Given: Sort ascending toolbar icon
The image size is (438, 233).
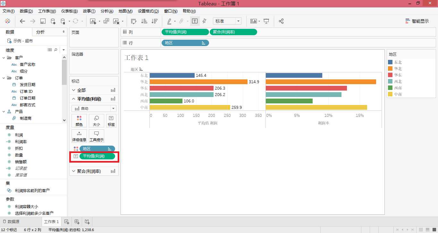Looking at the screenshot, I should click(x=144, y=21).
